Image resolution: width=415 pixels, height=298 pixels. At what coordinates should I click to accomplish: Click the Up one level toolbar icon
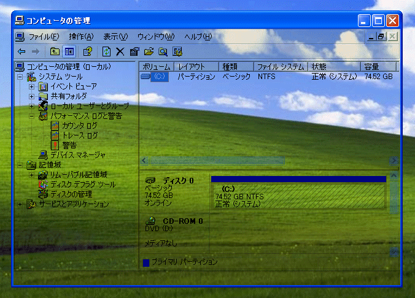55,52
